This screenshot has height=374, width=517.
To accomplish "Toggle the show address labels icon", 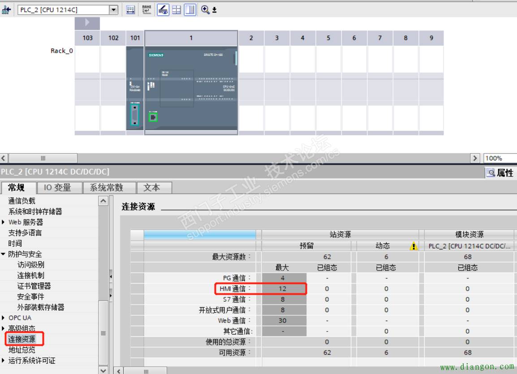I will 163,10.
